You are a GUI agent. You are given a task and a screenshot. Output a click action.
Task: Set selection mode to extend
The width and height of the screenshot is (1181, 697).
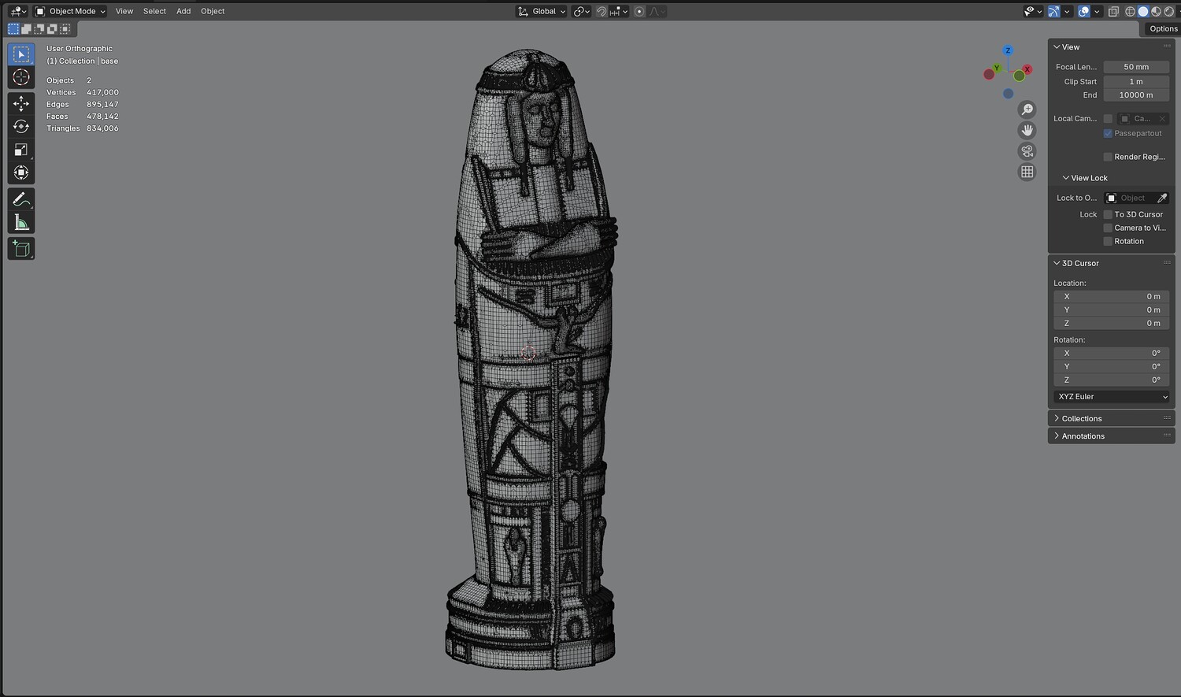click(x=26, y=29)
